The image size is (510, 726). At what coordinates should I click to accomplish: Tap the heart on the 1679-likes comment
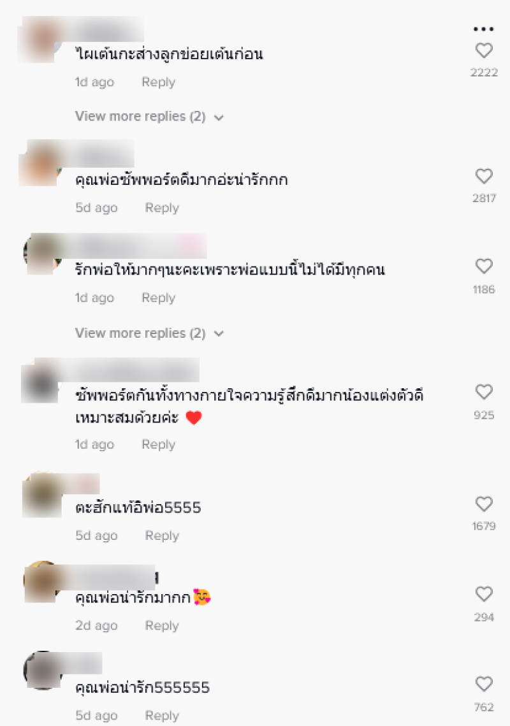click(484, 504)
